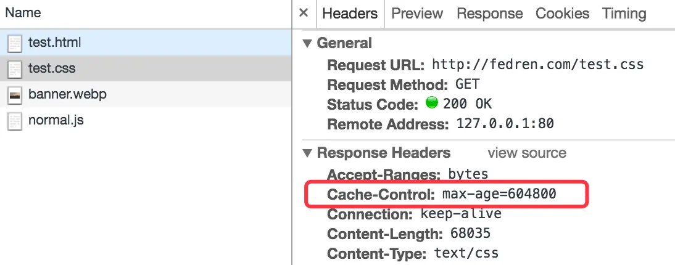Collapse the General section

click(307, 44)
